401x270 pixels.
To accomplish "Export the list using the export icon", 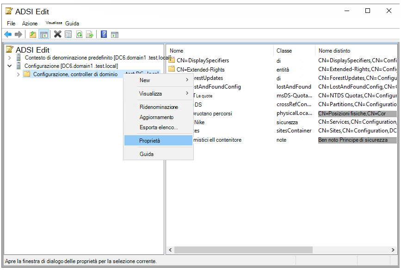I will (x=90, y=34).
